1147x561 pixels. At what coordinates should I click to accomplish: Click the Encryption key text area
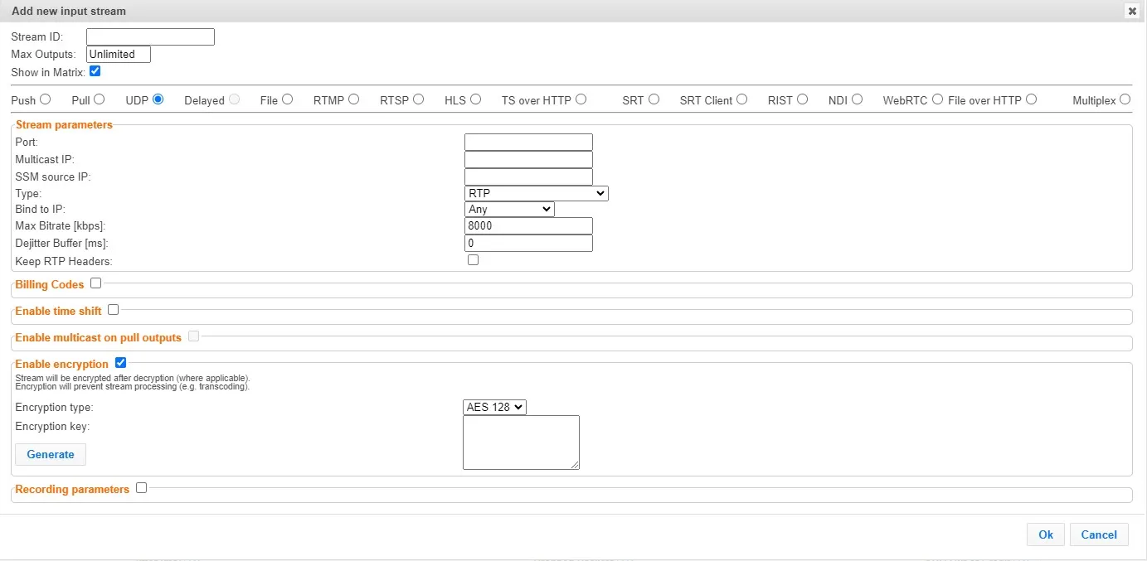pyautogui.click(x=521, y=443)
